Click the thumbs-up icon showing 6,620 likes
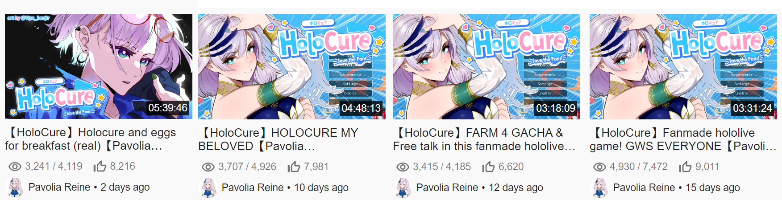Viewport: 782px width, 200px height. 488,167
